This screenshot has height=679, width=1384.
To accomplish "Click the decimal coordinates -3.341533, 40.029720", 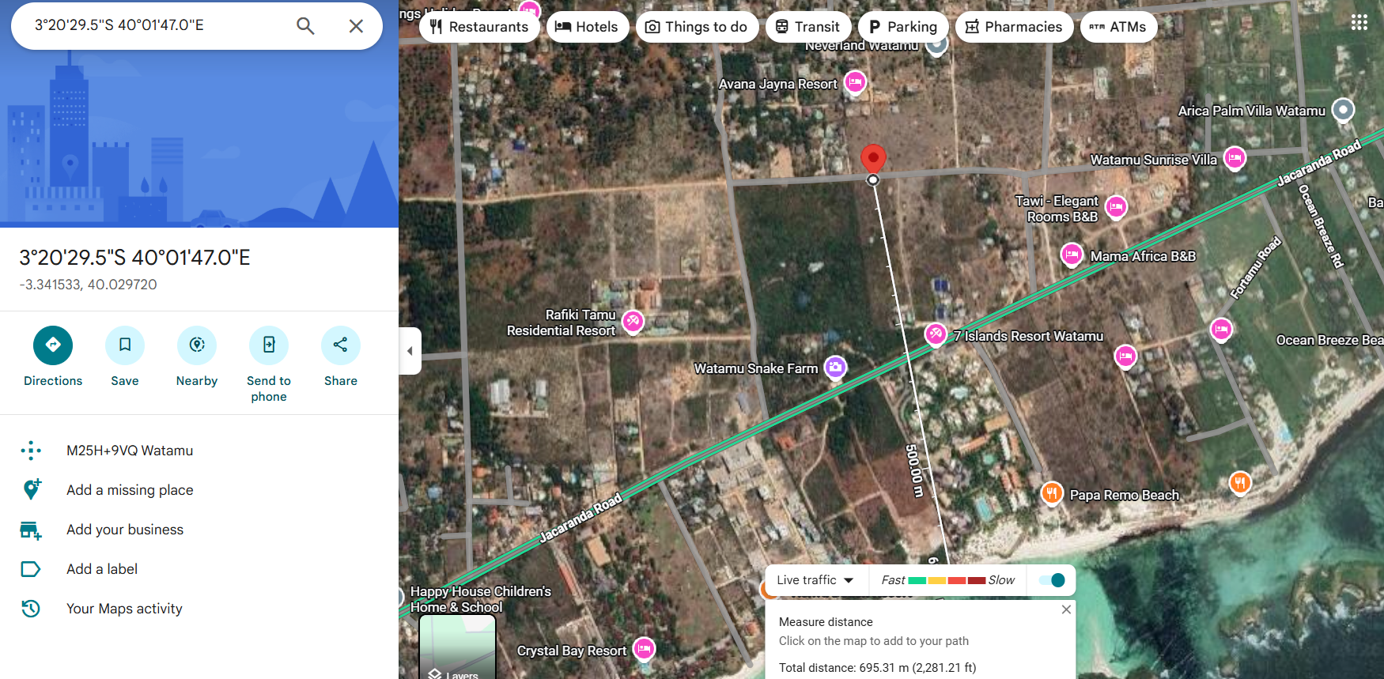I will (88, 285).
